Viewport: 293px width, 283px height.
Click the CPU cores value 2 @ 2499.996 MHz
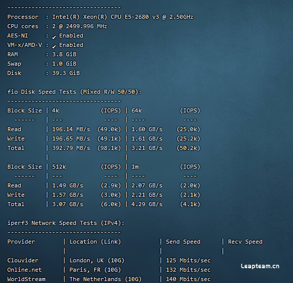click(x=80, y=26)
